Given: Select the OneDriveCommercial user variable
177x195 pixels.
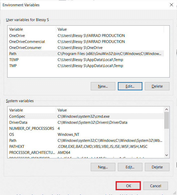Looking at the screenshot, I should pyautogui.click(x=86, y=42).
